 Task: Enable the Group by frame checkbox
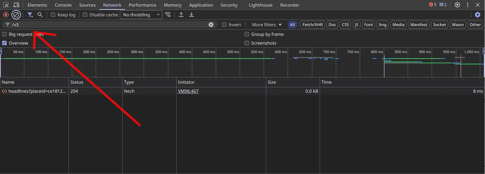coord(247,34)
